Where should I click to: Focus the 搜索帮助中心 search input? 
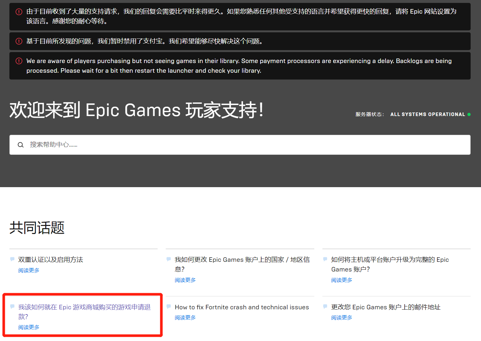coord(240,145)
